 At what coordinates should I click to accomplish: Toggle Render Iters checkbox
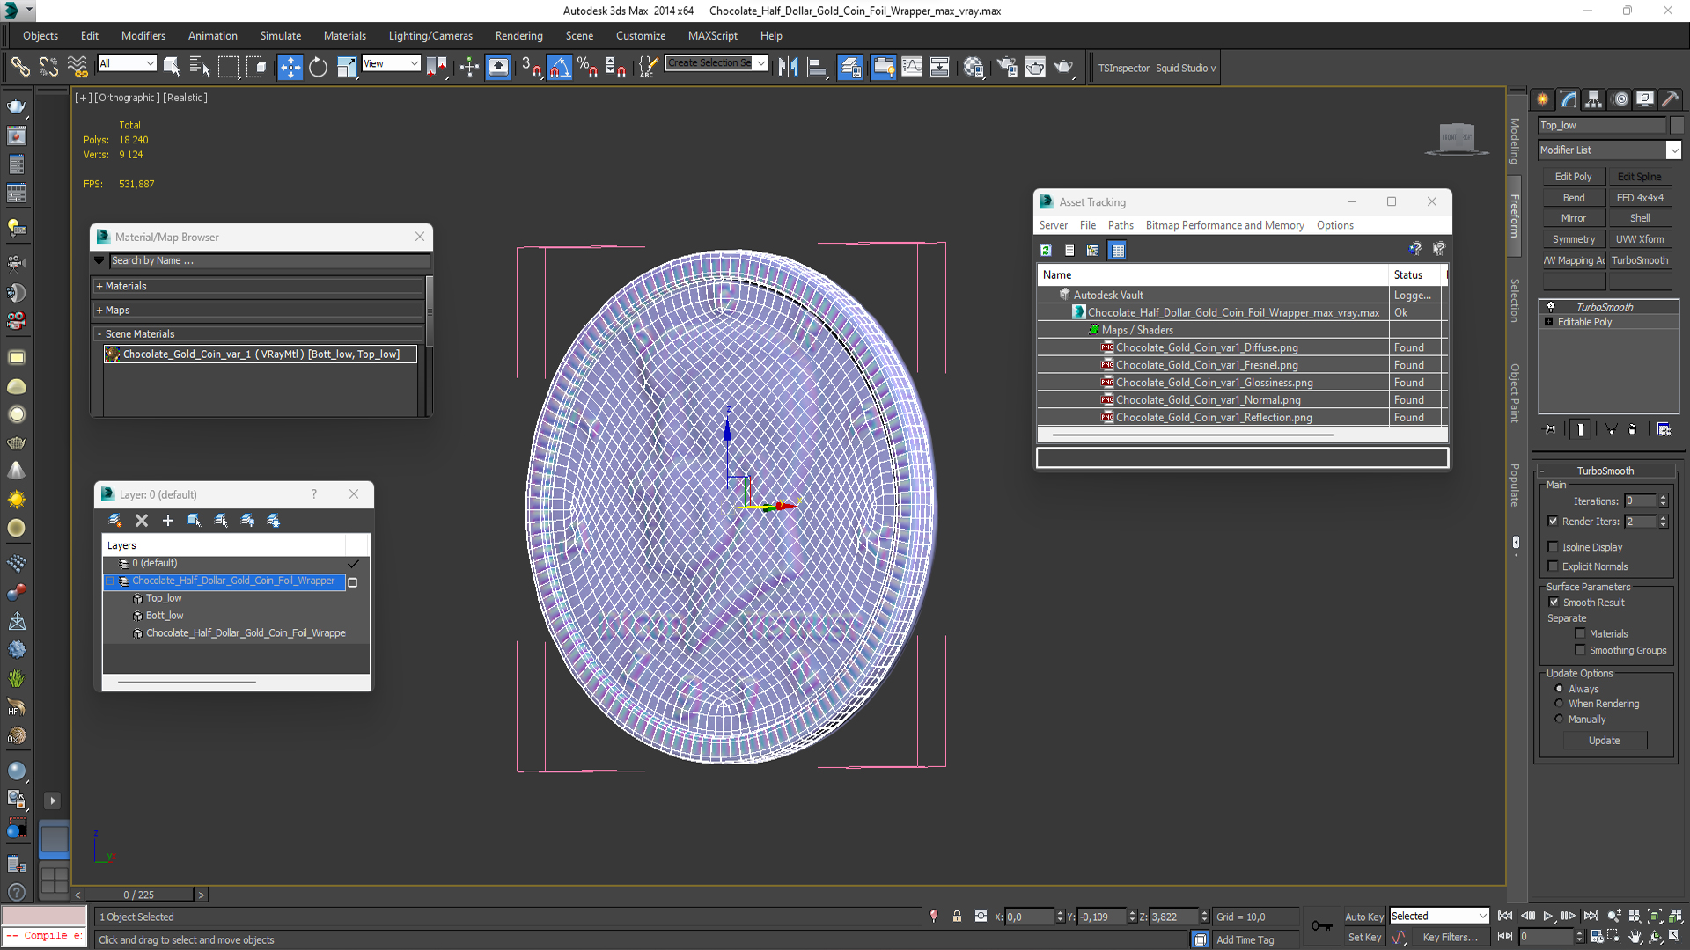point(1554,521)
